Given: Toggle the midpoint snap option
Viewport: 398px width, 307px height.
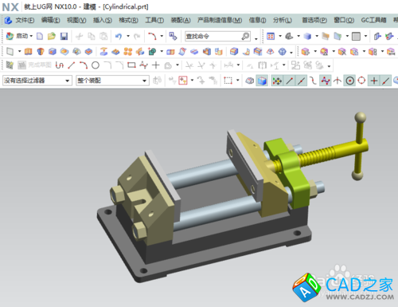Looking at the screenshot, I should 301,81.
